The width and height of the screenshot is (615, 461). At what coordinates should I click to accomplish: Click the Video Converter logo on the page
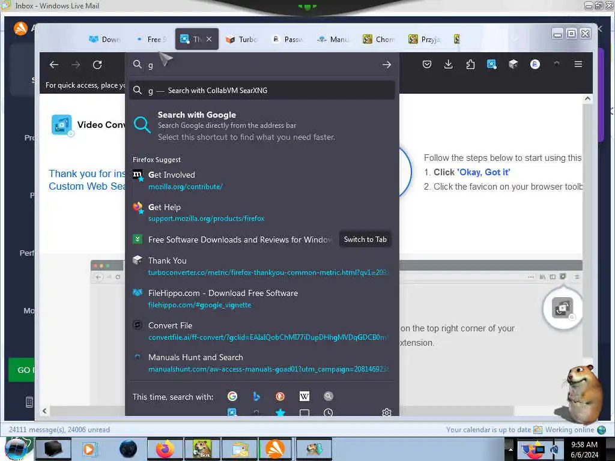(62, 125)
